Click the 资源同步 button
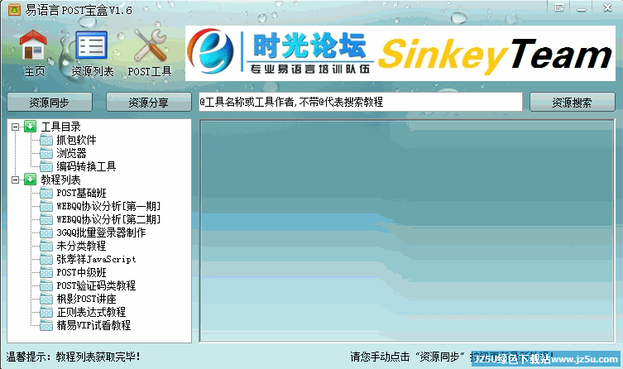623x369 pixels. tap(50, 103)
